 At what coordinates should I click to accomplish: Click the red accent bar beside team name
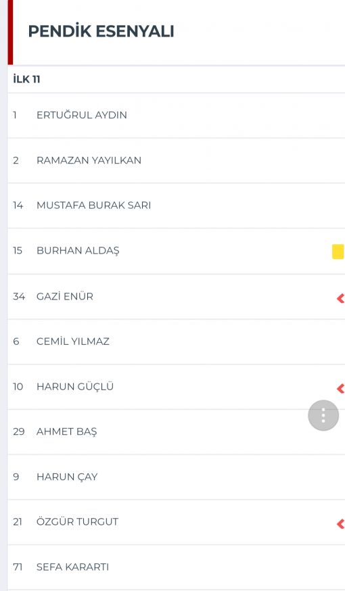[10, 32]
